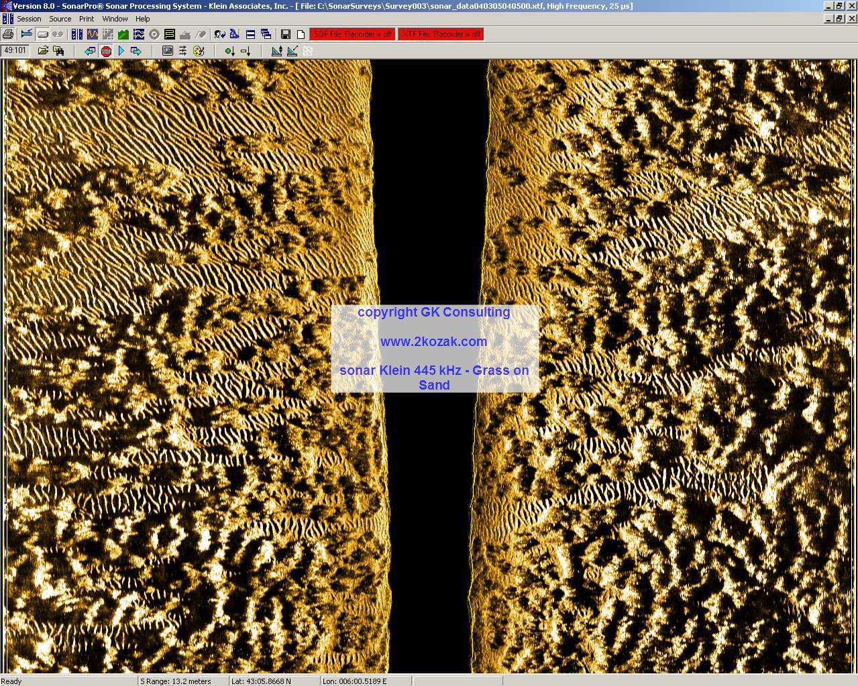
Task: Expand the Window menu
Action: [115, 19]
